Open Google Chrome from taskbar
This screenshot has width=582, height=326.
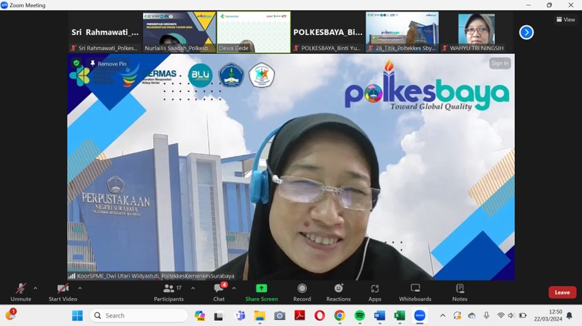(x=339, y=316)
